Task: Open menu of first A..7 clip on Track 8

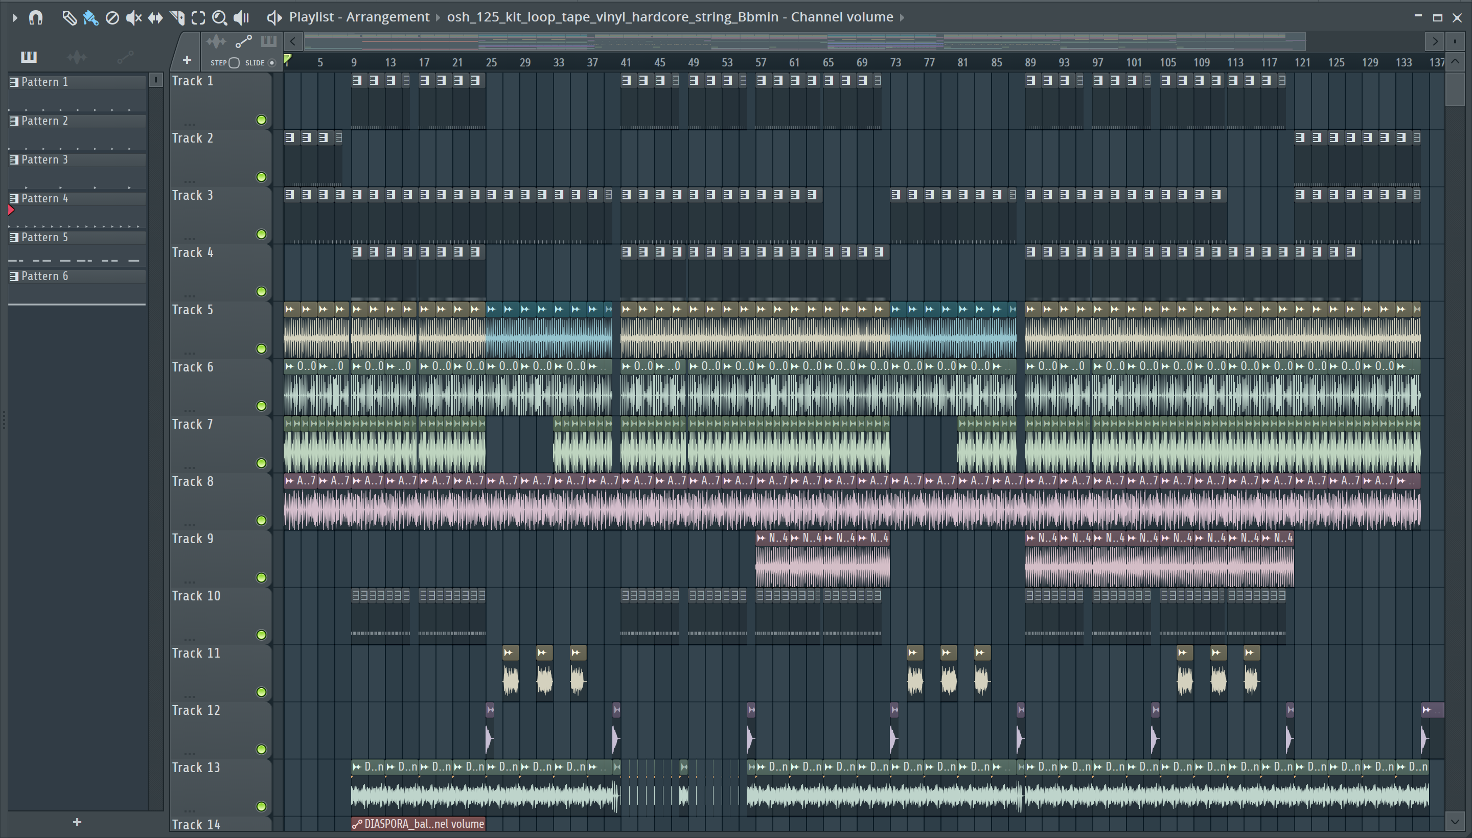Action: coord(290,481)
